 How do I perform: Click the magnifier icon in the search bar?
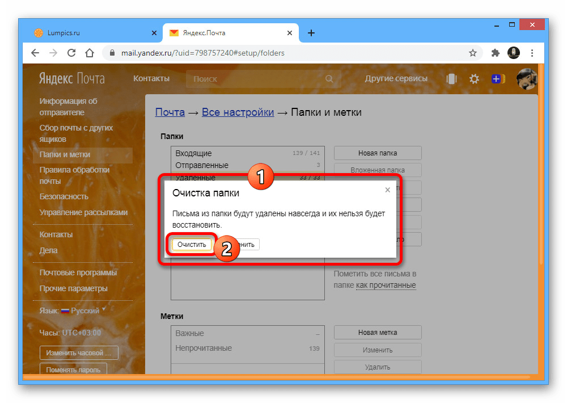329,79
